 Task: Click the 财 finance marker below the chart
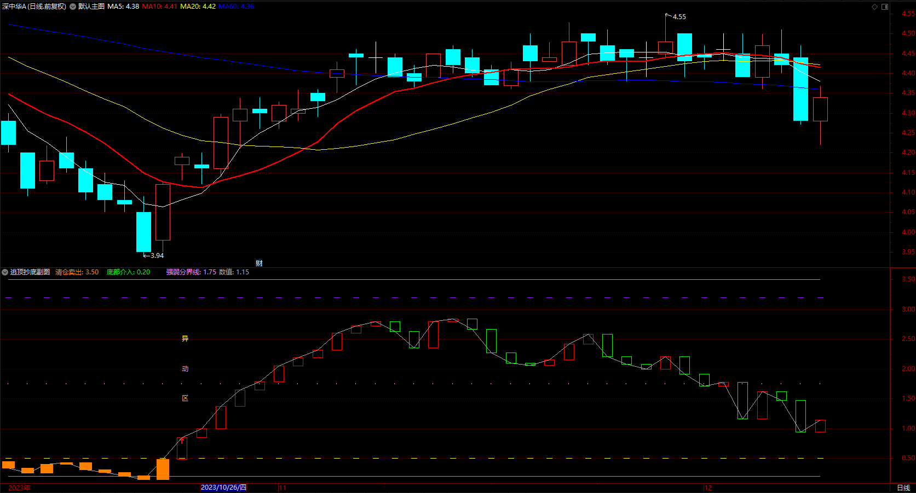coord(259,263)
